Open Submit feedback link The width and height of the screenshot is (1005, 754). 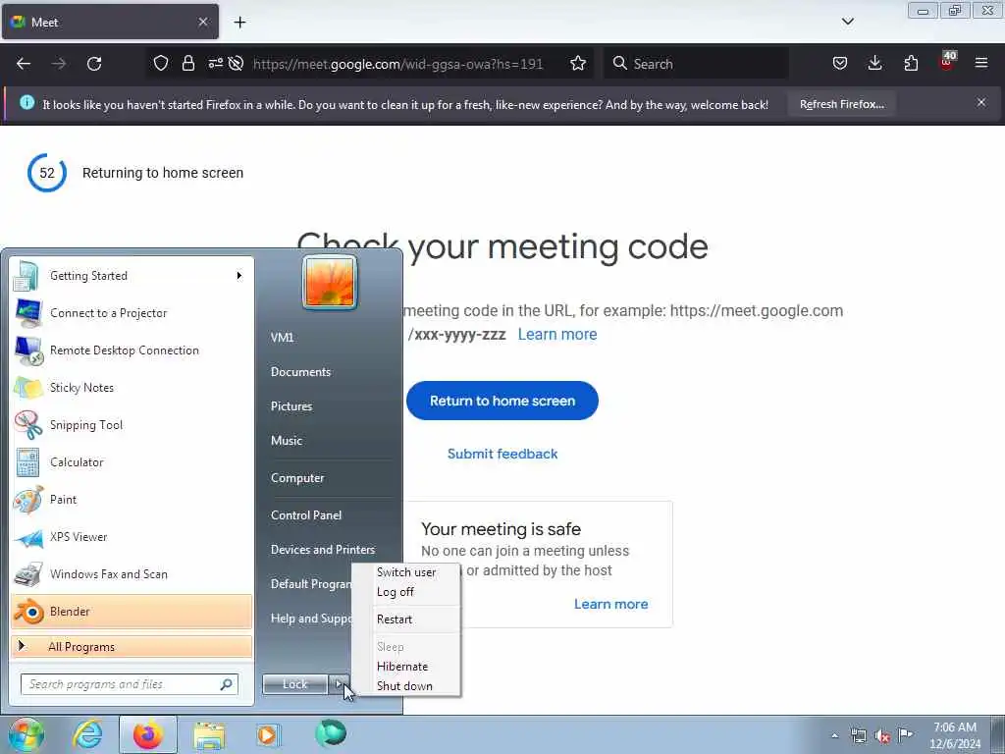[x=502, y=454]
